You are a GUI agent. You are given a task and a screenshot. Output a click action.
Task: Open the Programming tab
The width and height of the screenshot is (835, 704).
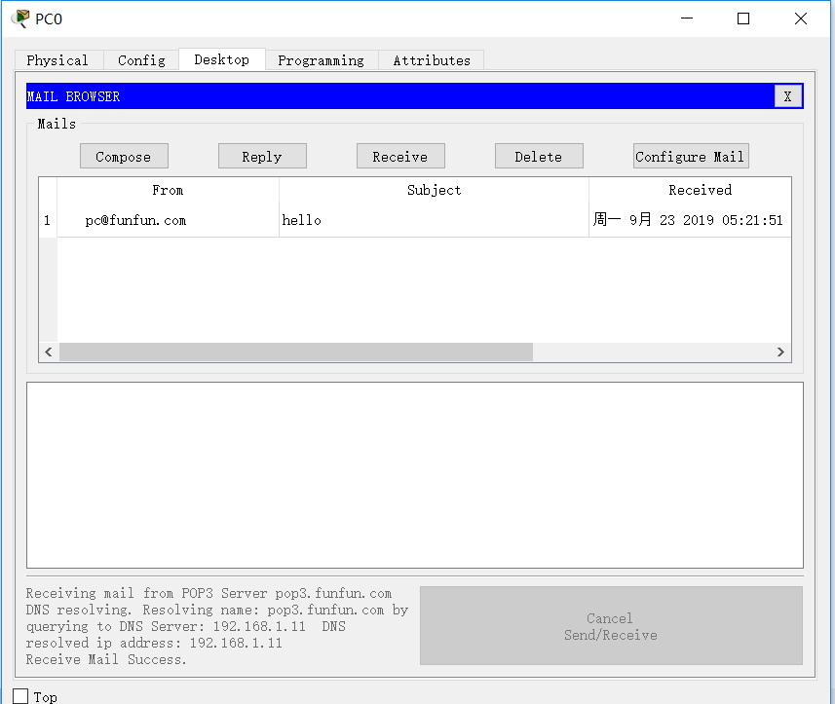tap(321, 60)
